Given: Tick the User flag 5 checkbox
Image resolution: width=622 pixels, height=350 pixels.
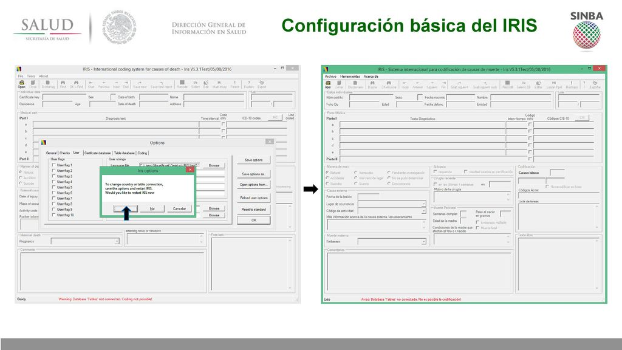Looking at the screenshot, I should pyautogui.click(x=54, y=187).
